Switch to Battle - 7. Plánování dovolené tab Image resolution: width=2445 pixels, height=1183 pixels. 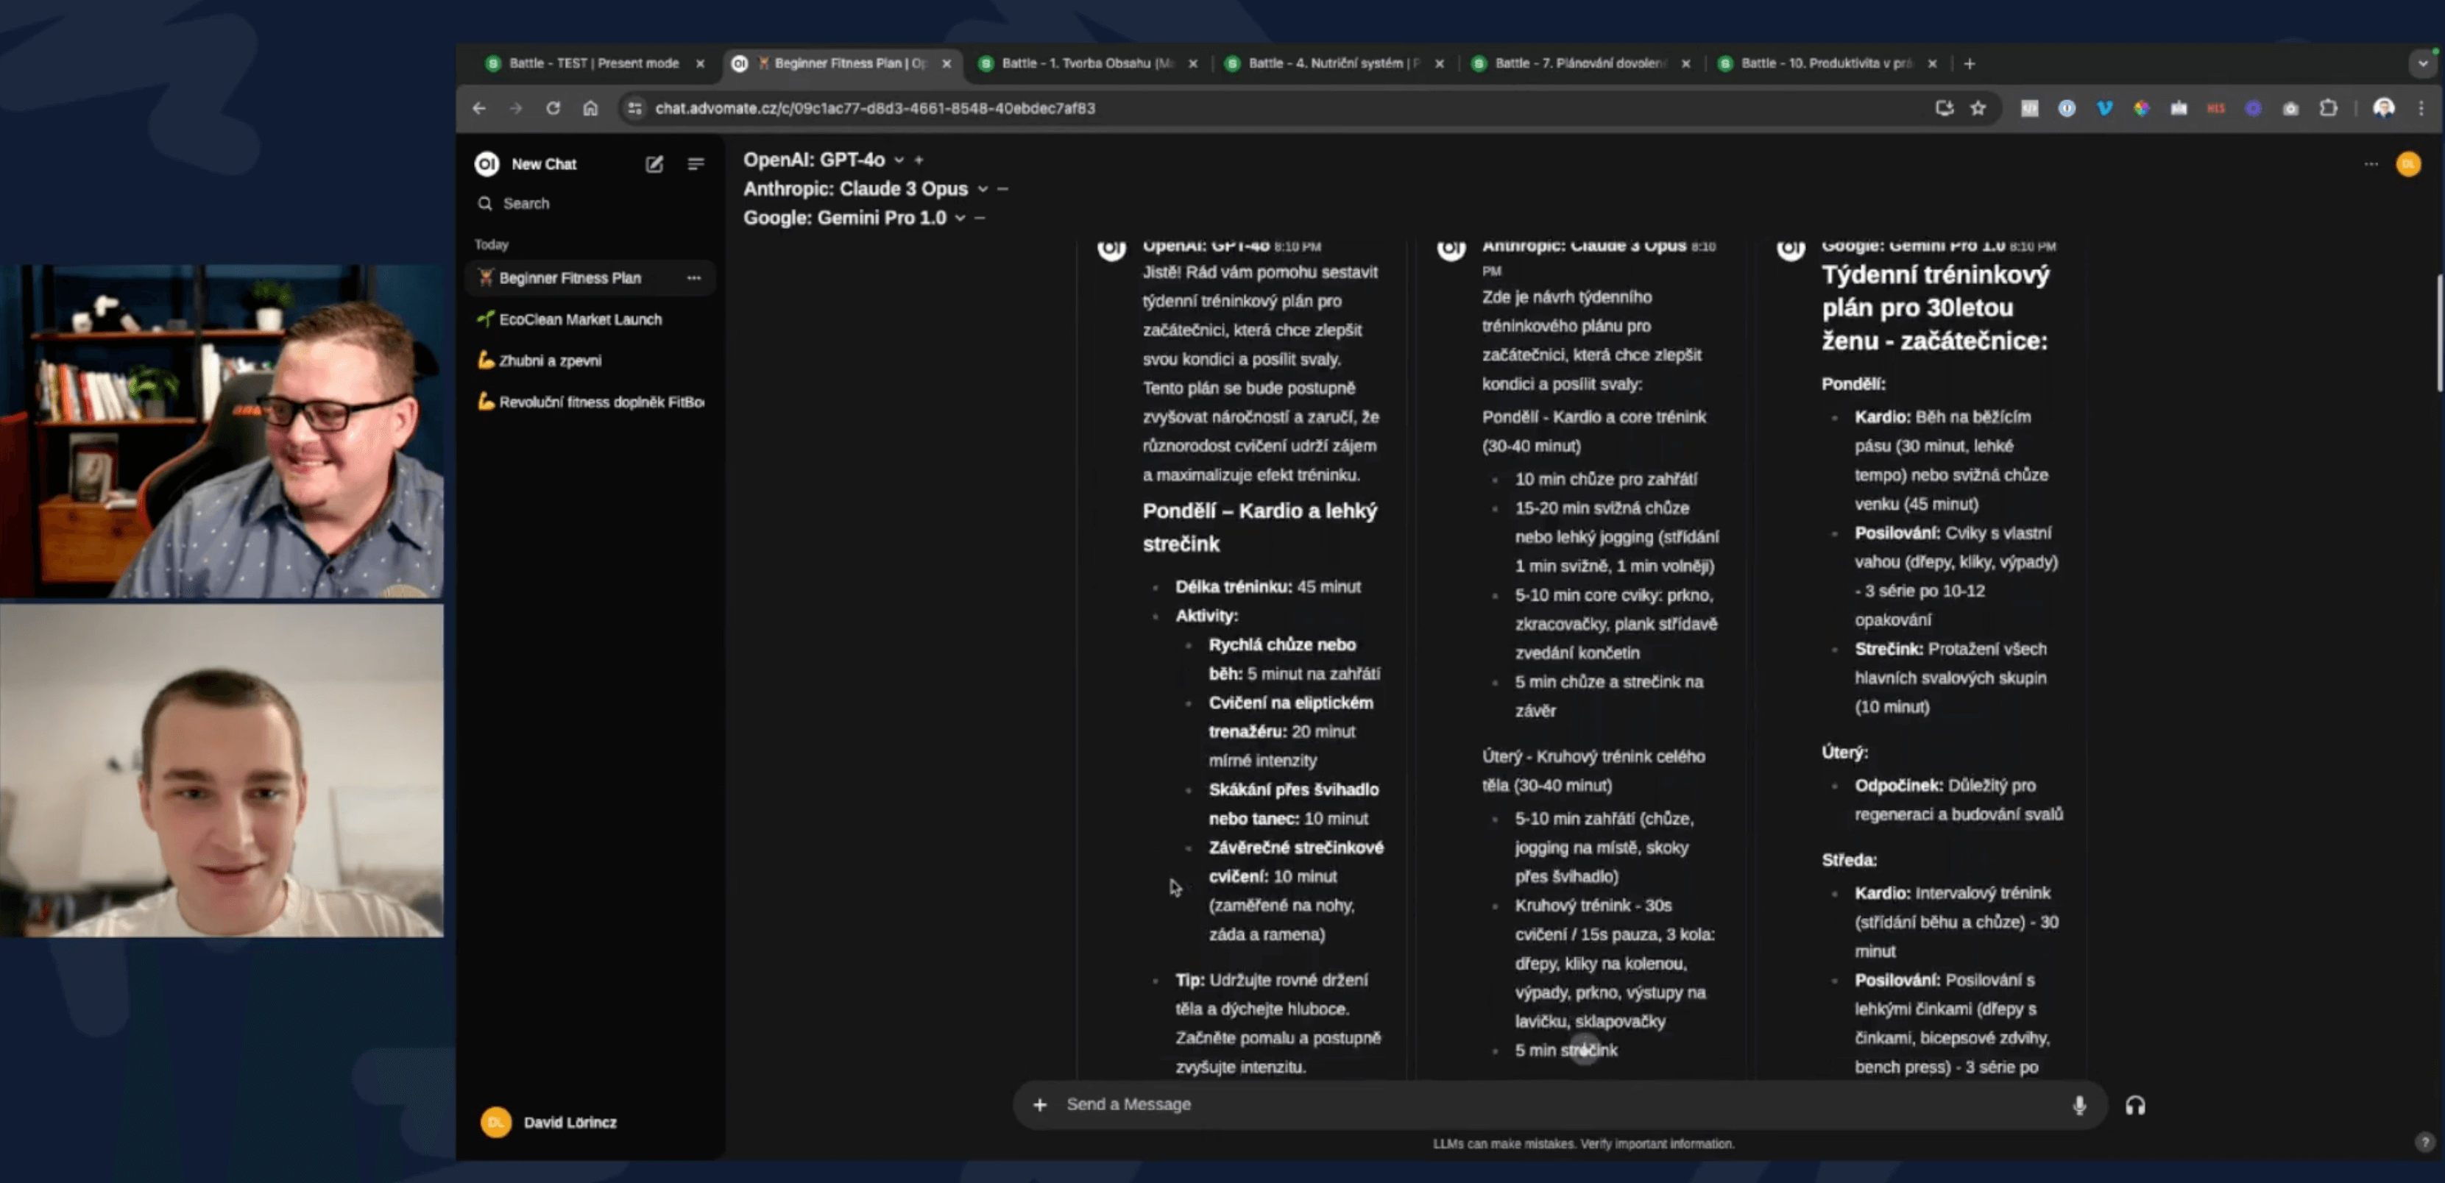coord(1581,63)
